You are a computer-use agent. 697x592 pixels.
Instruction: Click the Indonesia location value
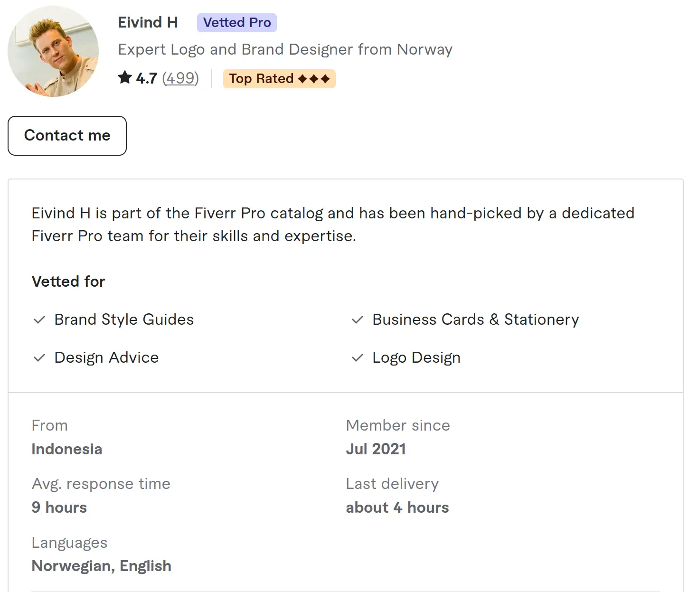click(x=67, y=450)
